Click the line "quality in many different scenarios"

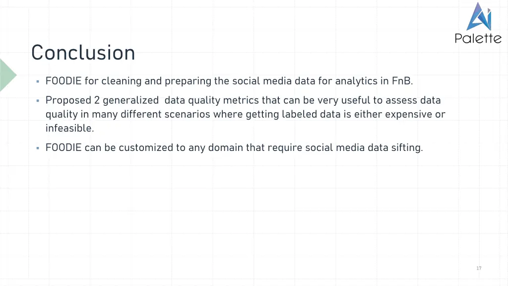pyautogui.click(x=245, y=114)
